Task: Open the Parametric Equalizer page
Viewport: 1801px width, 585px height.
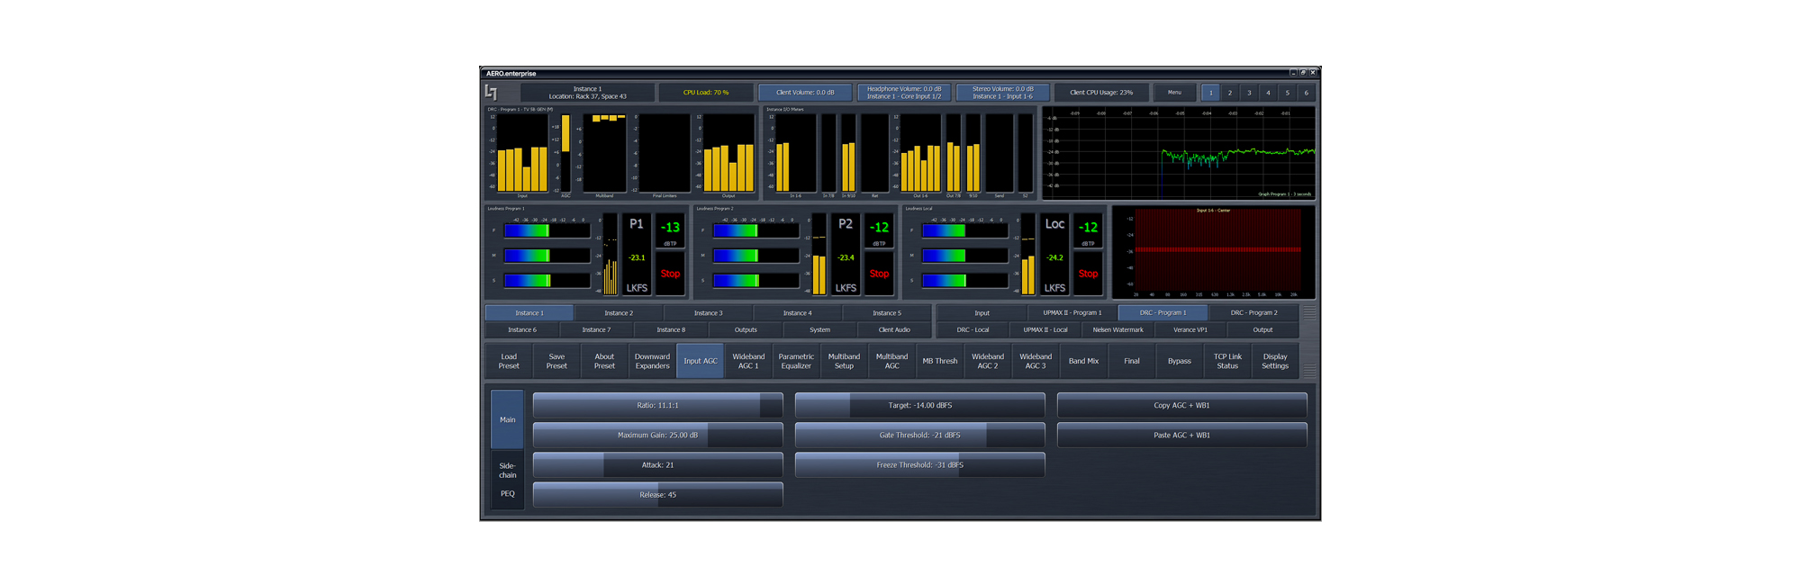Action: coord(796,361)
